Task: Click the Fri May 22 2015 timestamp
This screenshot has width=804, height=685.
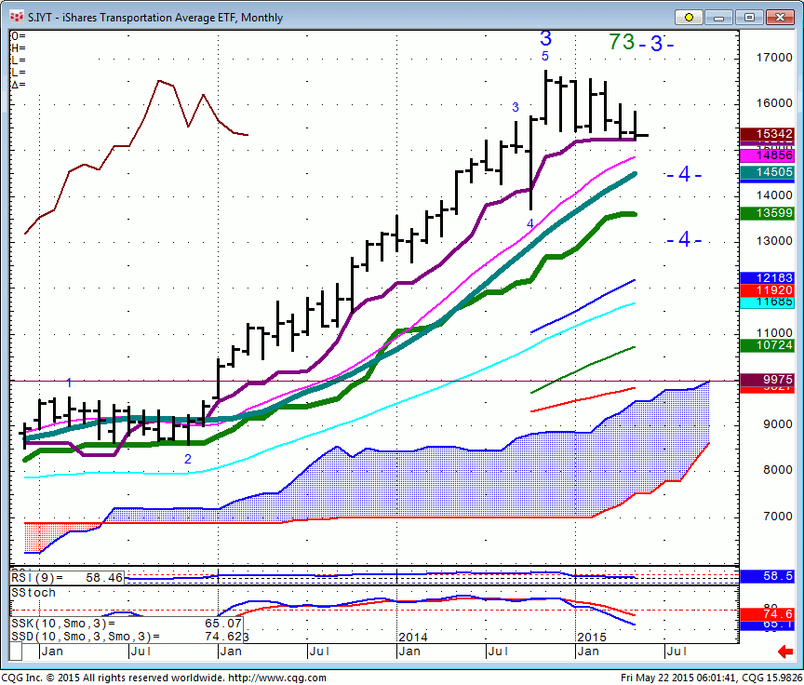Action: (678, 678)
